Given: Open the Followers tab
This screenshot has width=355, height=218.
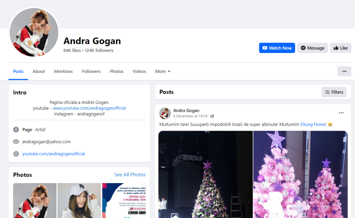Looking at the screenshot, I should tap(91, 71).
